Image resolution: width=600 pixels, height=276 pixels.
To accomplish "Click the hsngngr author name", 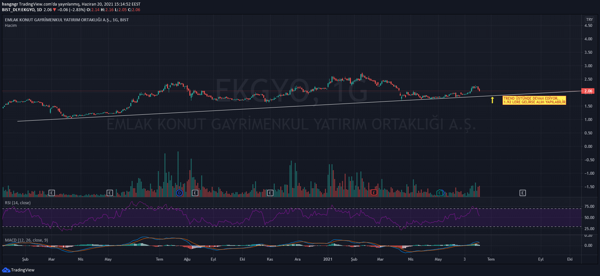I will point(9,3).
